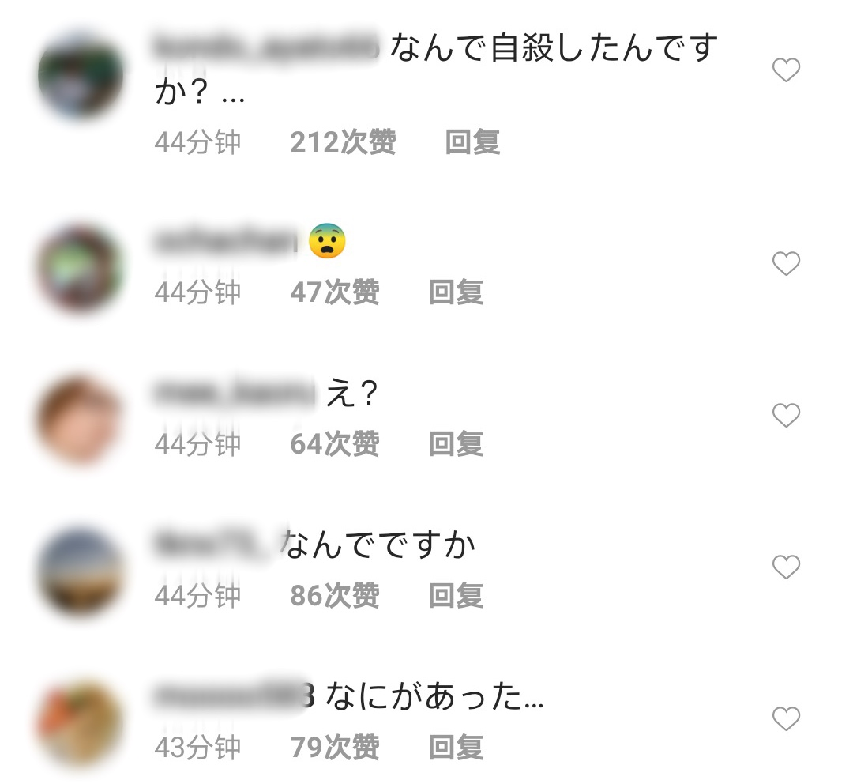Reply to the comment with 79次赞

(x=456, y=748)
